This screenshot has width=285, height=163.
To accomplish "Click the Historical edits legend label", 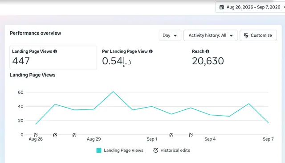I will click(x=175, y=150).
